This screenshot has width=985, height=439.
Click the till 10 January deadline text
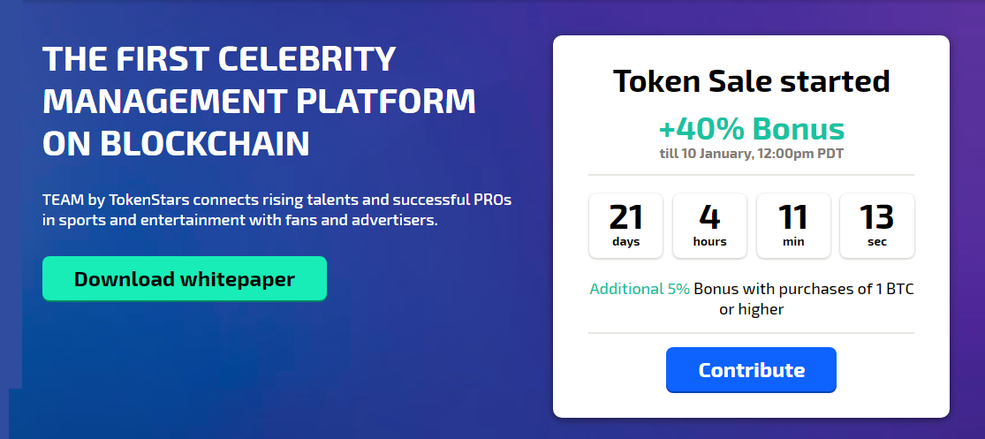coord(751,154)
